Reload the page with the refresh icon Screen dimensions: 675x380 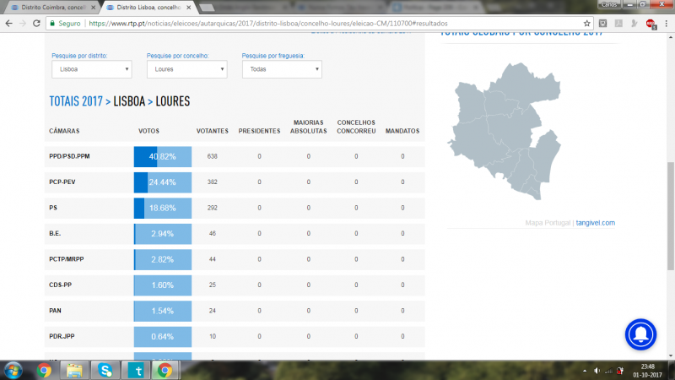click(x=36, y=24)
